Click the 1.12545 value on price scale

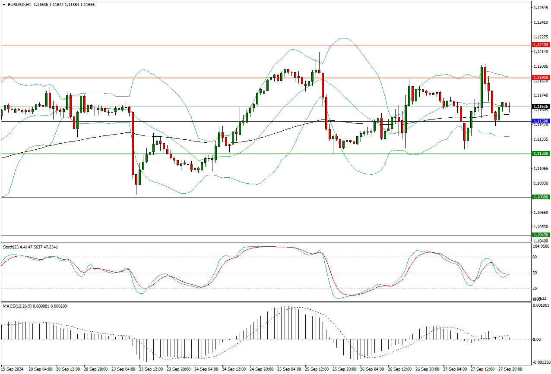point(541,8)
